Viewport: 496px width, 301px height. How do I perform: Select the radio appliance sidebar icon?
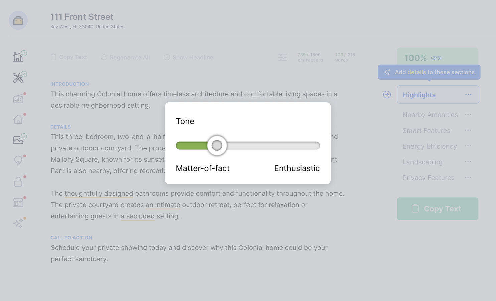pos(18,99)
